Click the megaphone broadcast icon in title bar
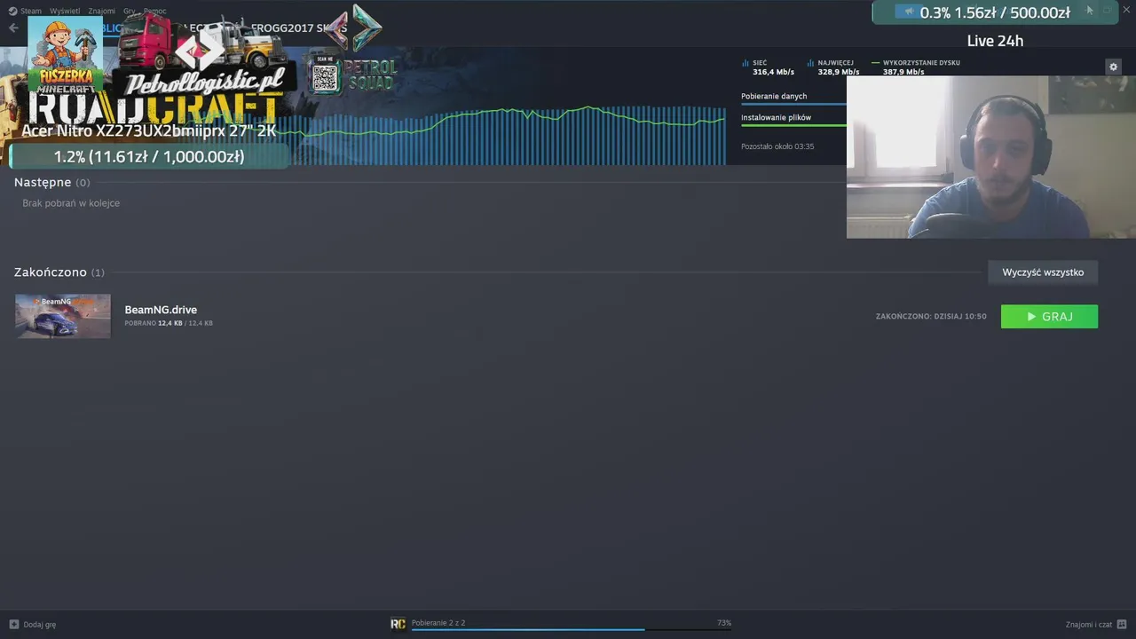Image resolution: width=1136 pixels, height=639 pixels. 908,12
